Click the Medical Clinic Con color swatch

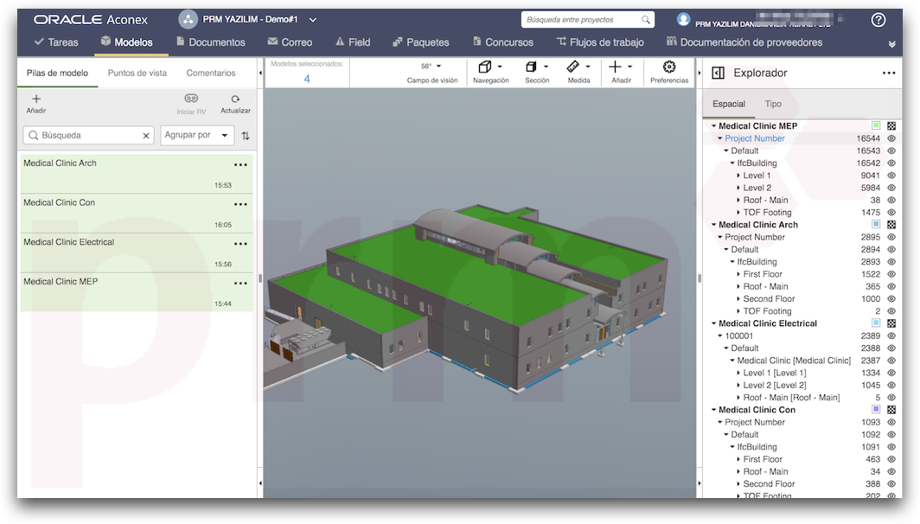point(876,410)
